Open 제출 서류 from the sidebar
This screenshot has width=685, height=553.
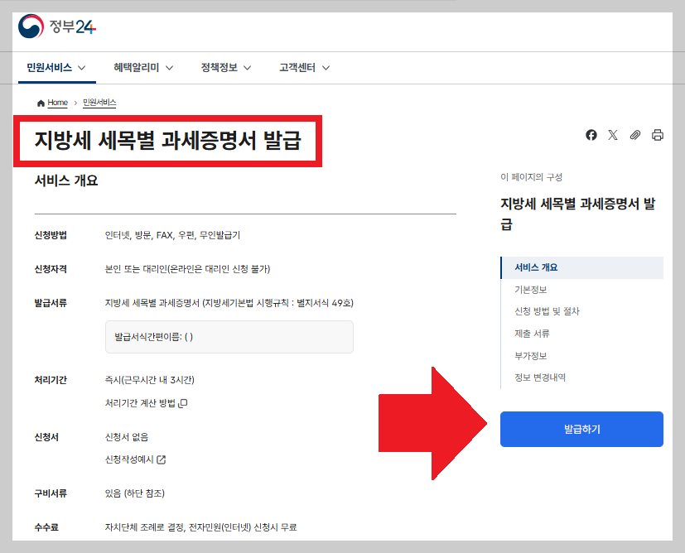click(x=532, y=332)
